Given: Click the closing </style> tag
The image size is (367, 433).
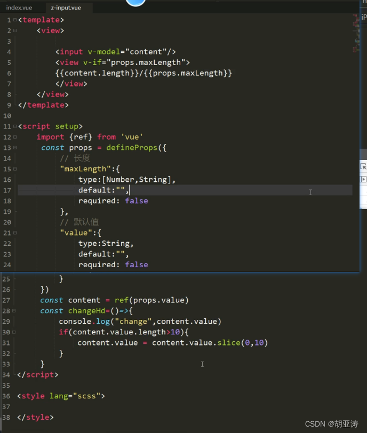Looking at the screenshot, I should (x=35, y=417).
